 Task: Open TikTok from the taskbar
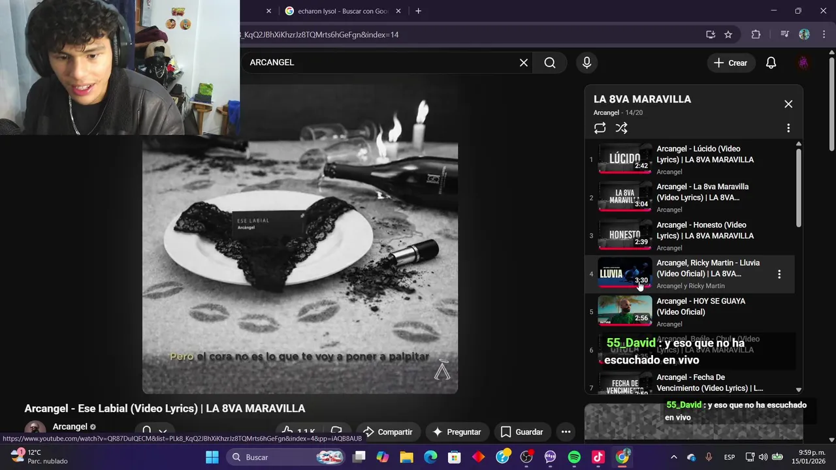pos(598,457)
